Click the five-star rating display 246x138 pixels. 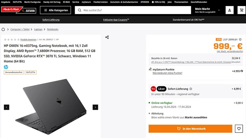(x=11, y=39)
